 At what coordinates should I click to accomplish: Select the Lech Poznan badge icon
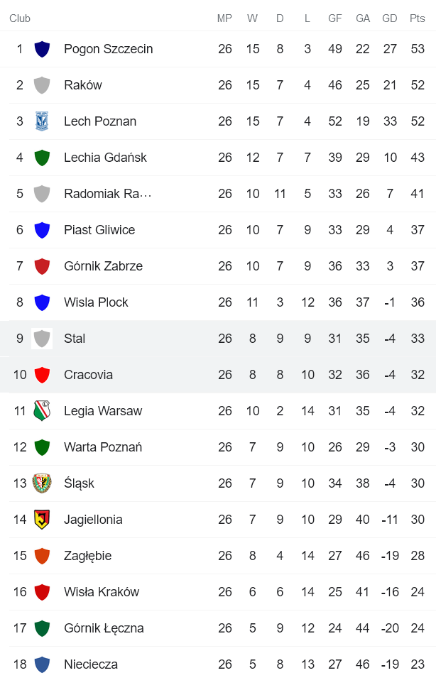click(42, 121)
